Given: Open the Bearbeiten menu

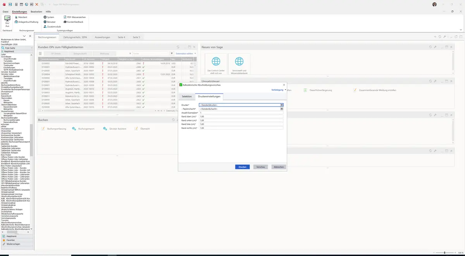Looking at the screenshot, I should tap(36, 12).
